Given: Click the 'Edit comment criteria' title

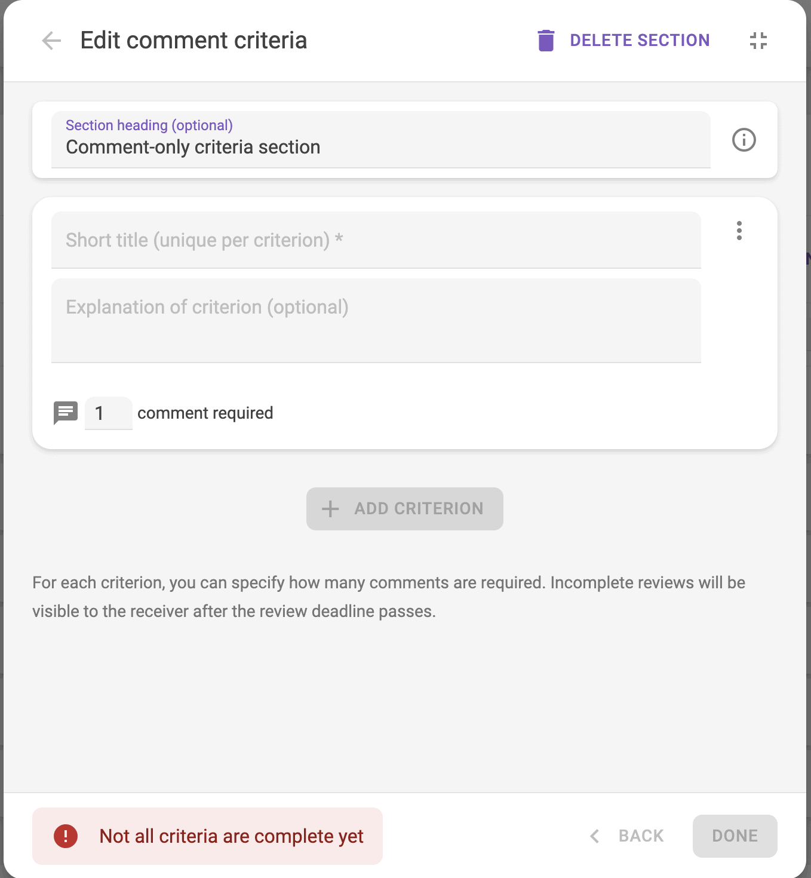Looking at the screenshot, I should (x=193, y=41).
